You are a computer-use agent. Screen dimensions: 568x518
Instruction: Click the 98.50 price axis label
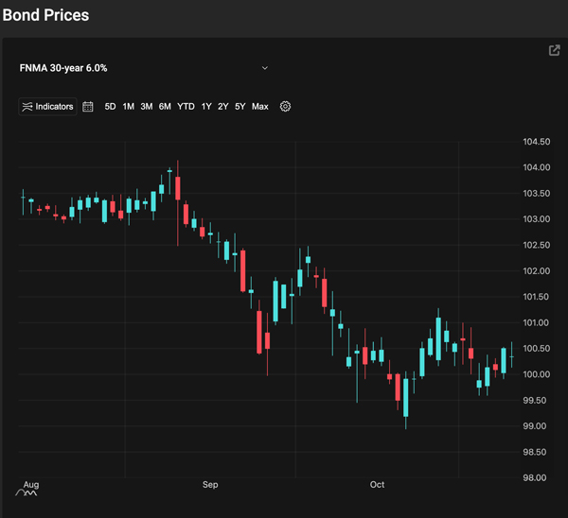point(535,452)
